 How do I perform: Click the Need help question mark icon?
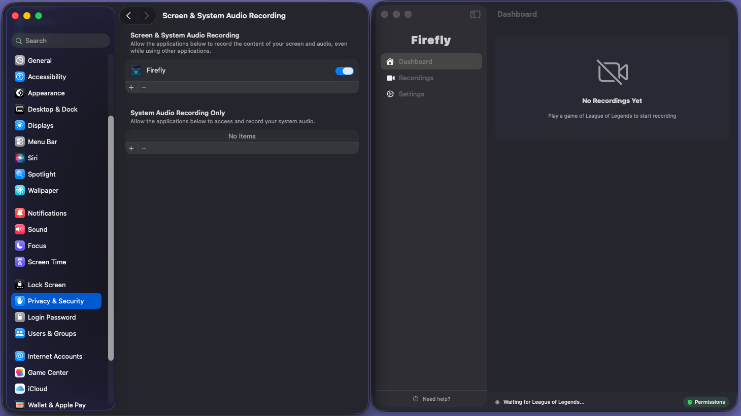point(416,399)
